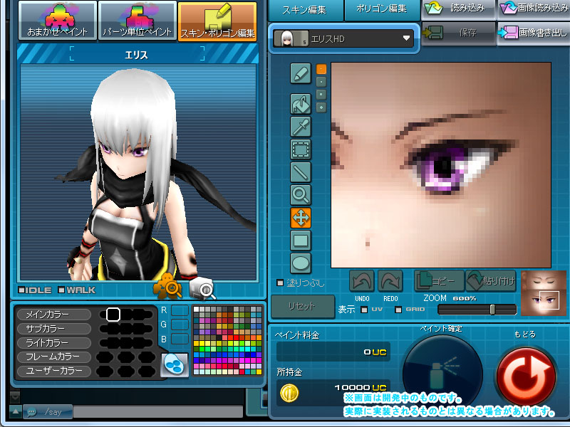
Task: Click the red もどる return button
Action: [526, 376]
